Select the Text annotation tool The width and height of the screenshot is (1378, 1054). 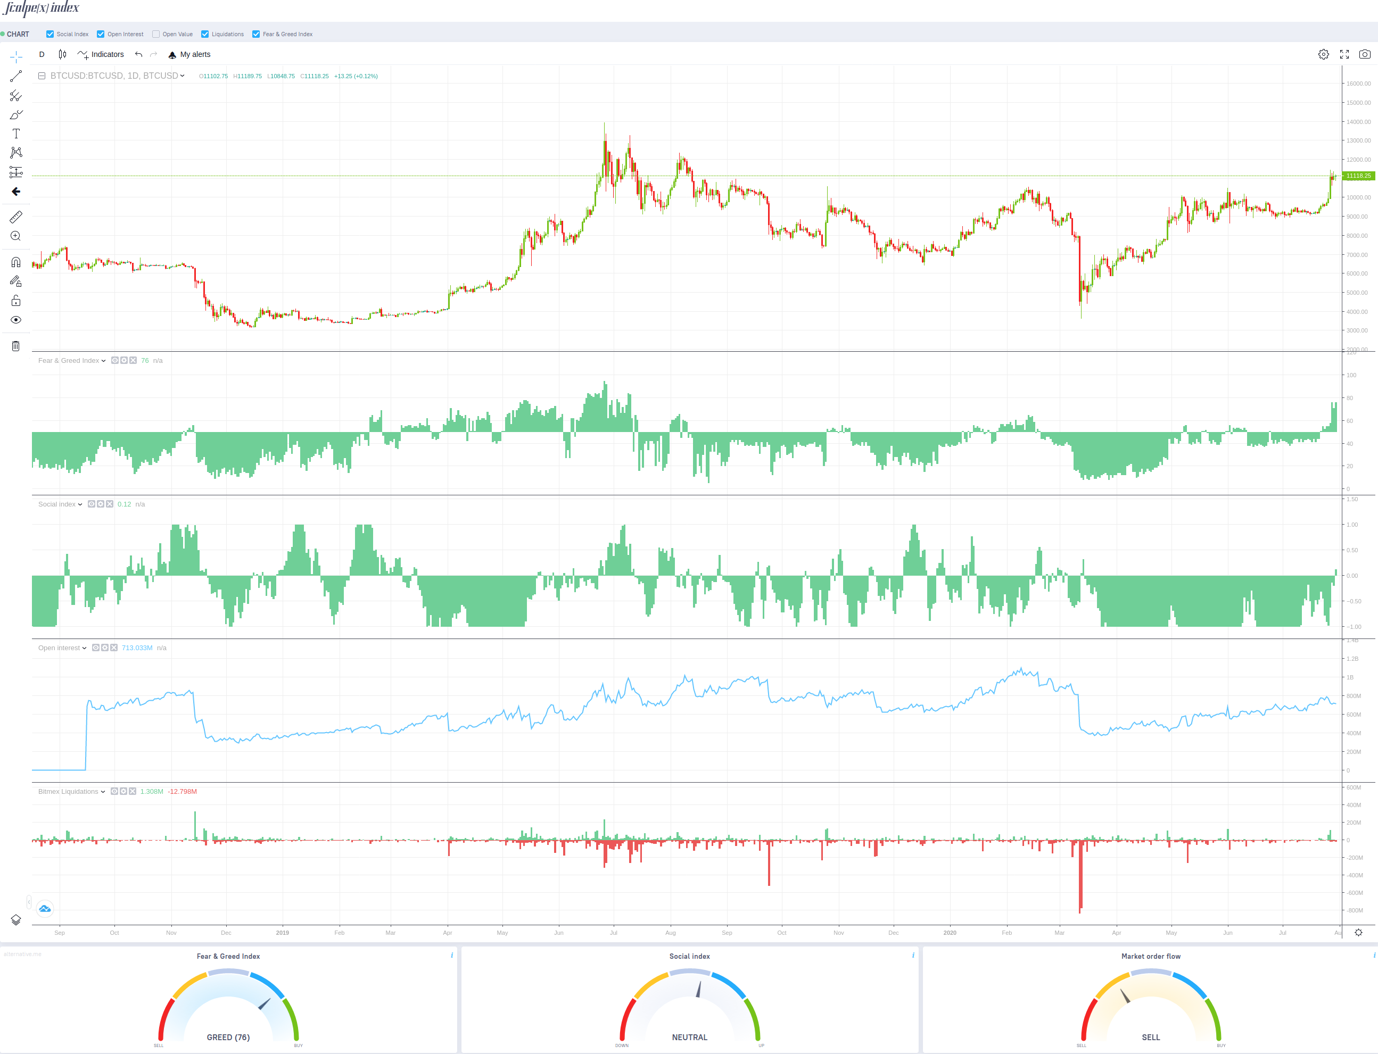(15, 134)
